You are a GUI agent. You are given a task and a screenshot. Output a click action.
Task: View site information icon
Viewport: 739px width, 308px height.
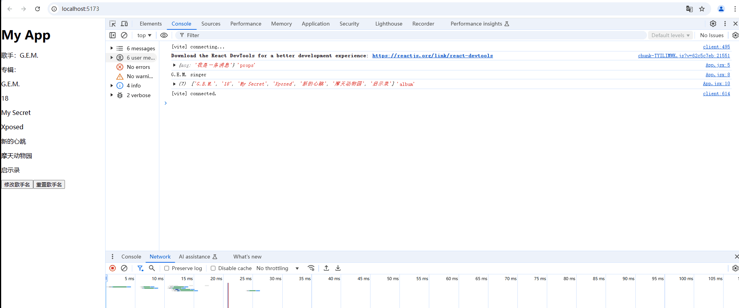55,9
